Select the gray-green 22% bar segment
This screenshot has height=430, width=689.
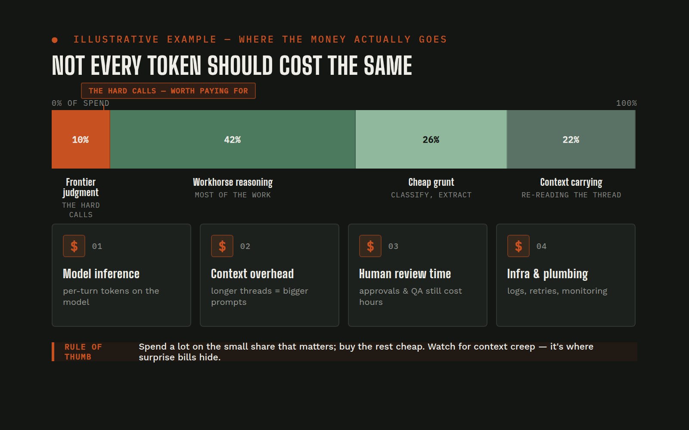[x=571, y=139]
